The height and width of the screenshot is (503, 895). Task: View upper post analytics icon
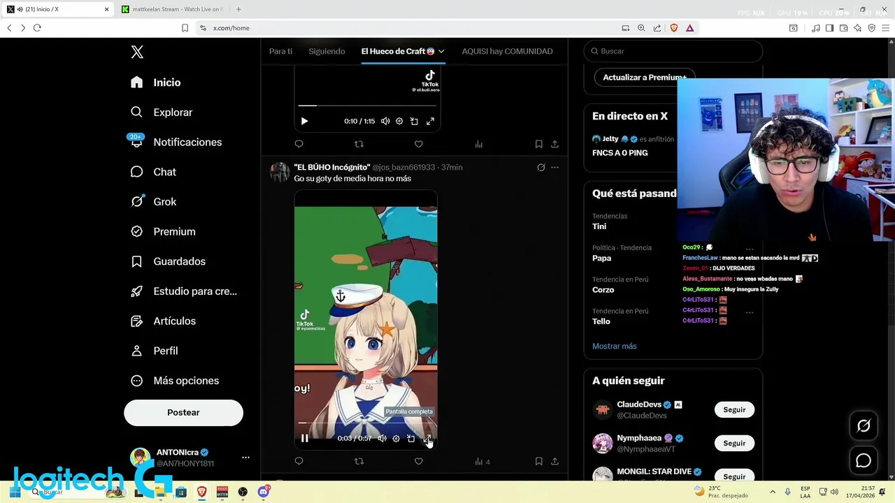click(478, 144)
